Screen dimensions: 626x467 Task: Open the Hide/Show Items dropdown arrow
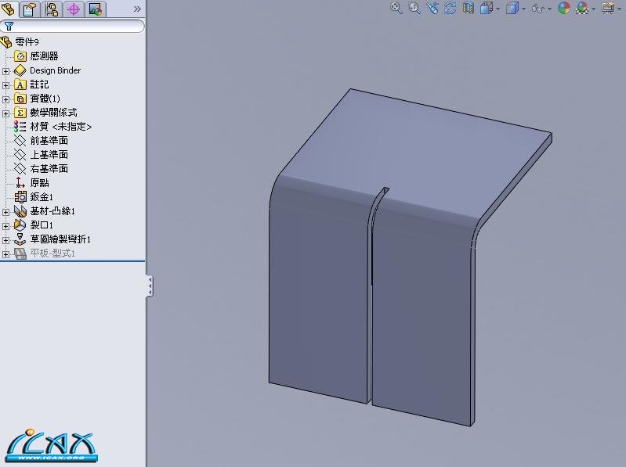tap(549, 9)
